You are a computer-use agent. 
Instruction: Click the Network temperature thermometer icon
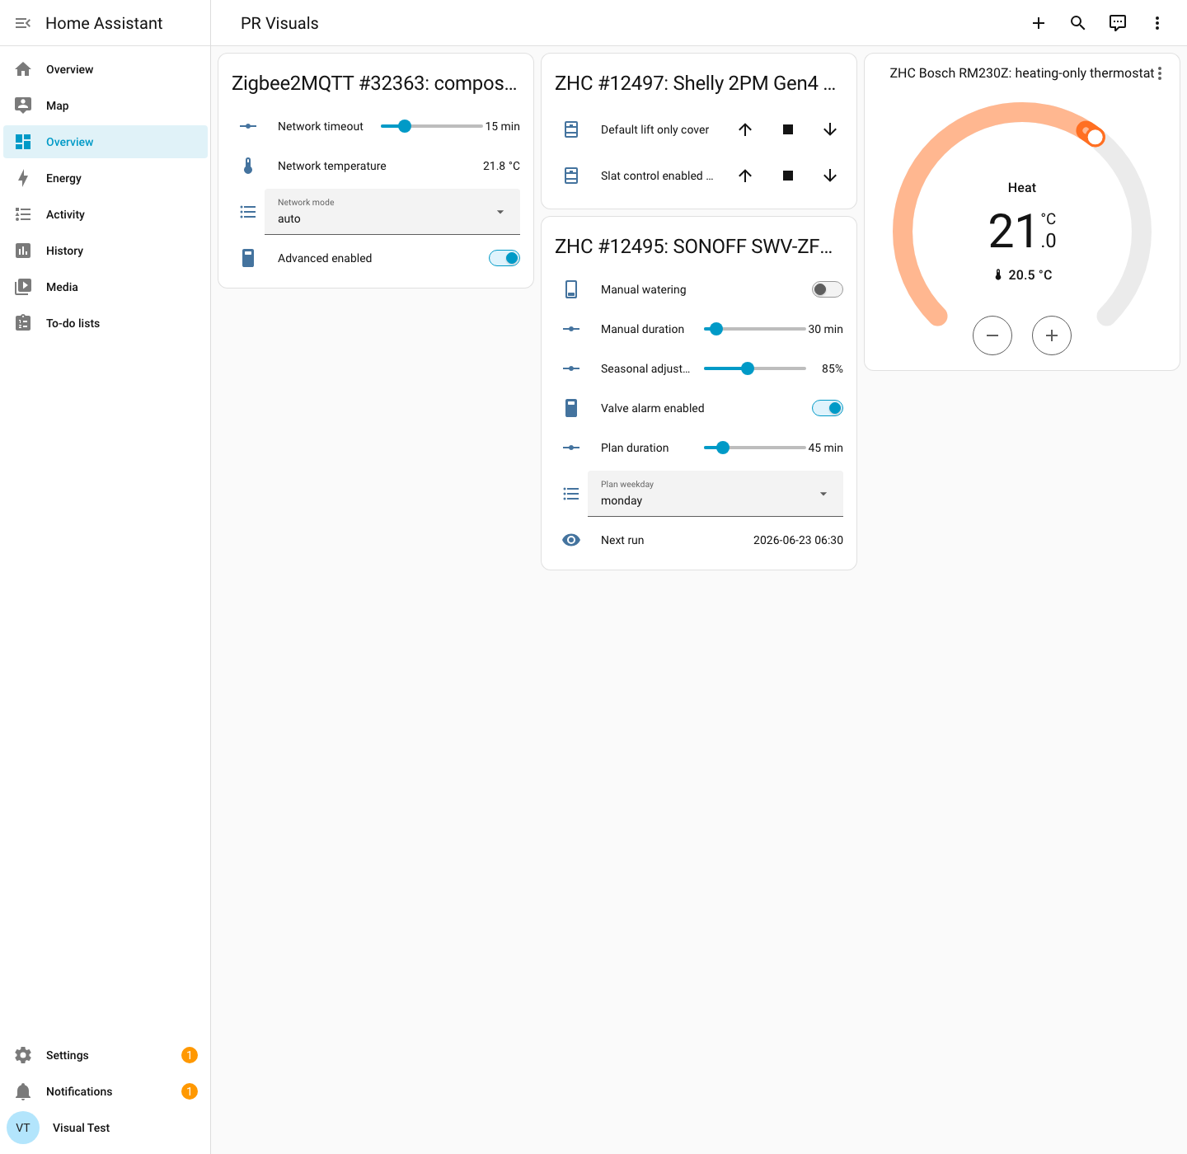tap(248, 166)
